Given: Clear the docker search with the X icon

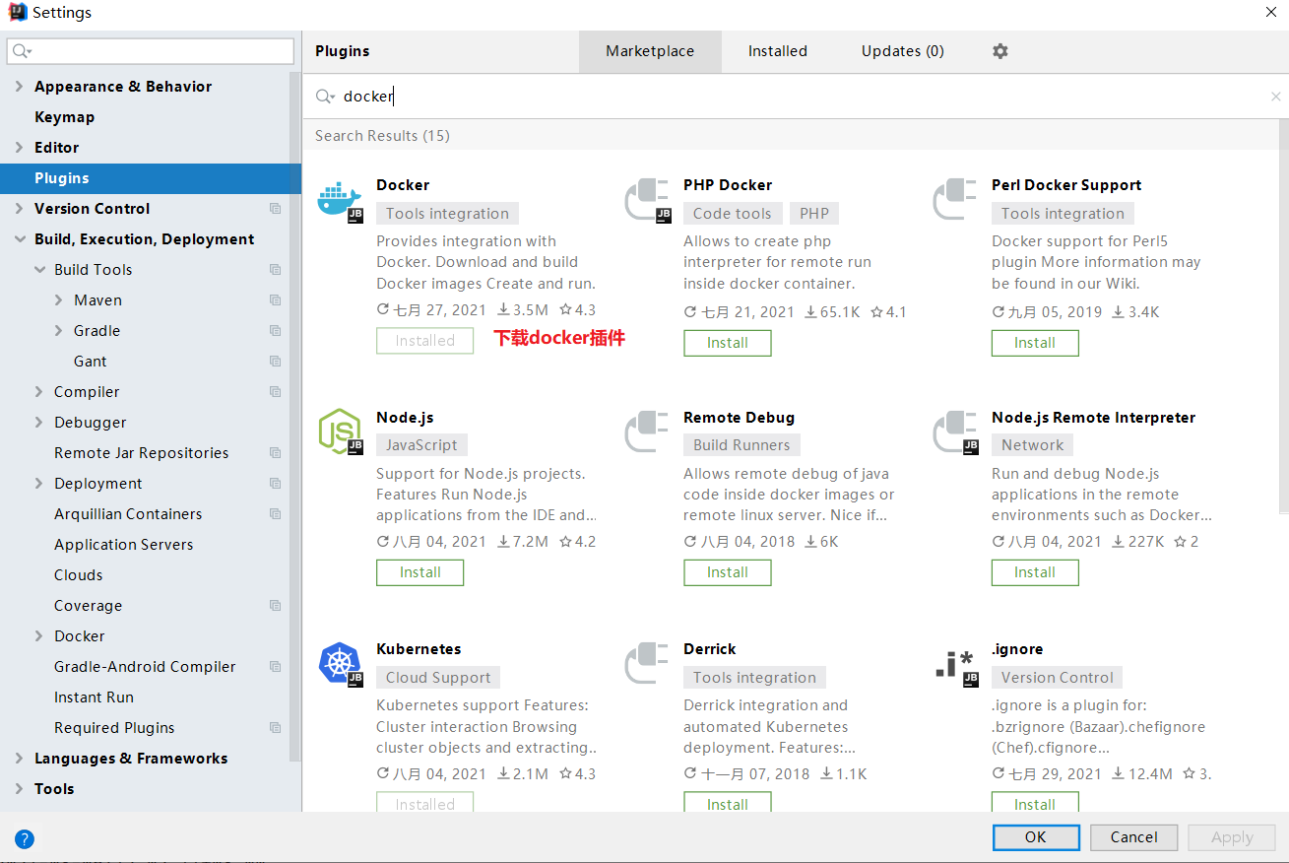Looking at the screenshot, I should click(x=1276, y=97).
